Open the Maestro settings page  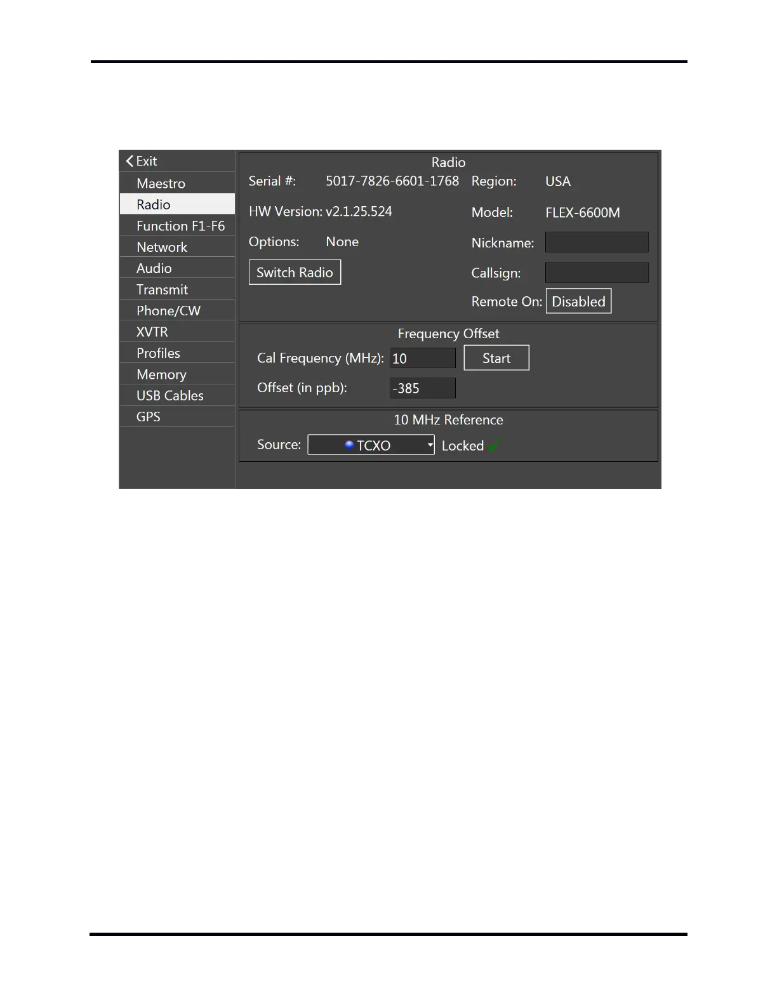tap(177, 183)
